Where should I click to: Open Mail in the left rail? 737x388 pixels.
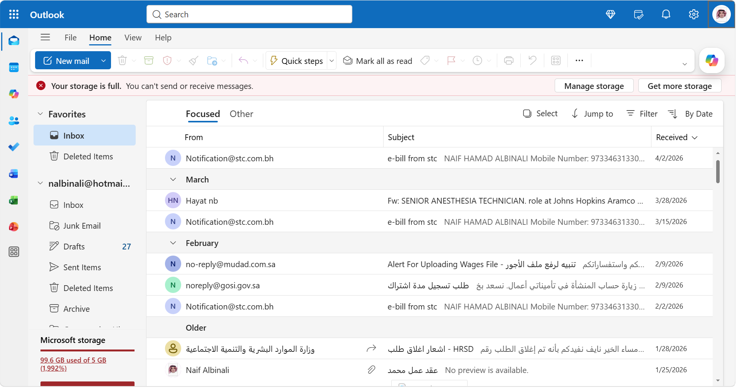(14, 41)
